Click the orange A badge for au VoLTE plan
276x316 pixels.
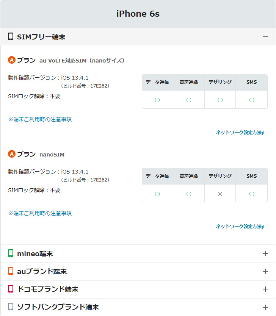click(x=11, y=60)
